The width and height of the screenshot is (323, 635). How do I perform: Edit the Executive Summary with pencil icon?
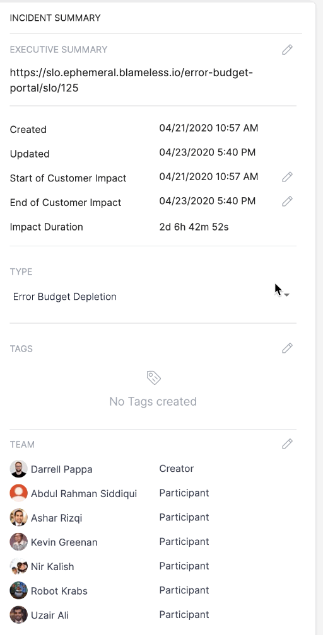point(287,49)
